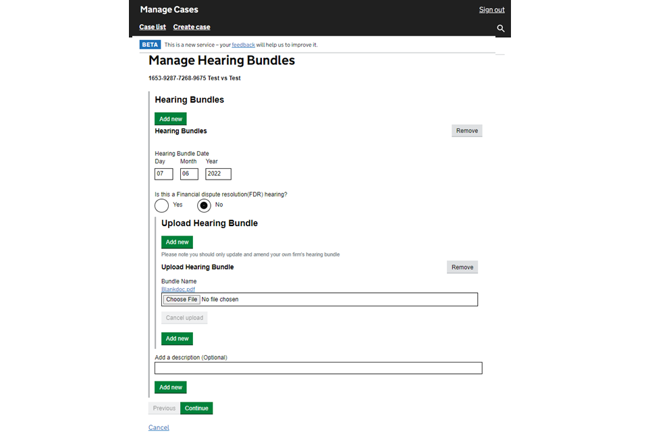Select No for FDR hearing
This screenshot has height=432, width=648.
click(204, 205)
